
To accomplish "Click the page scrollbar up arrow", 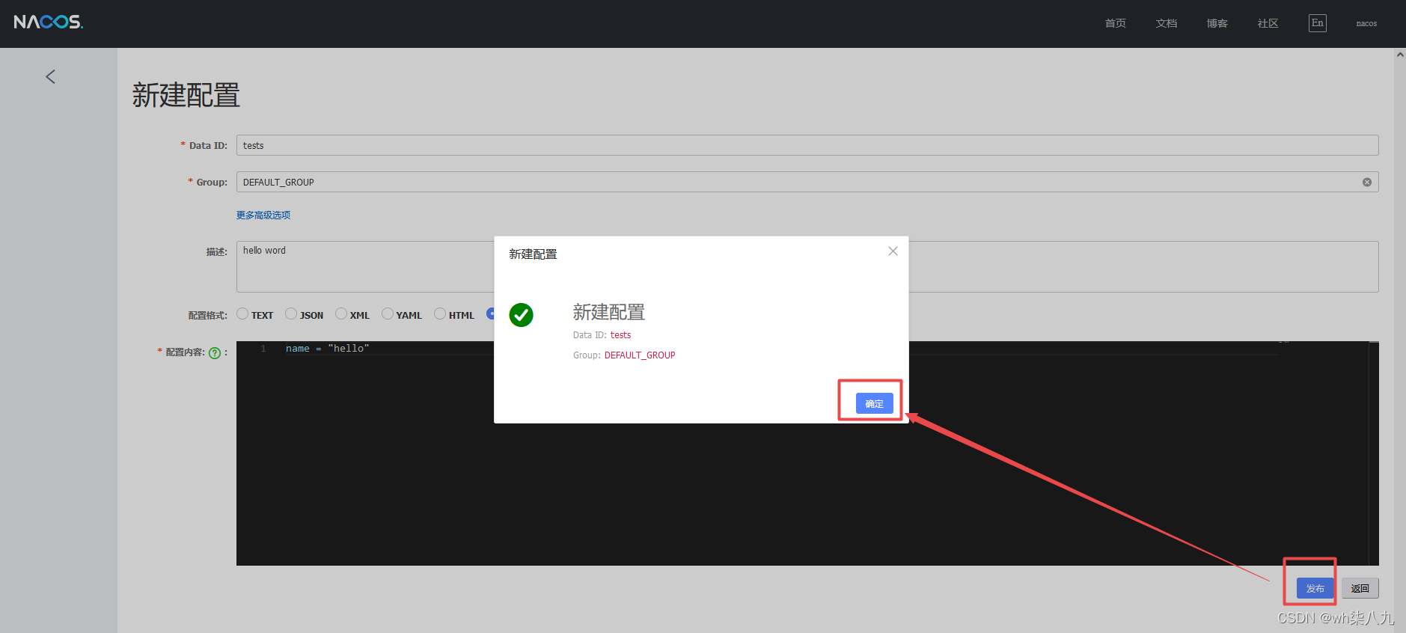I will tap(1399, 55).
